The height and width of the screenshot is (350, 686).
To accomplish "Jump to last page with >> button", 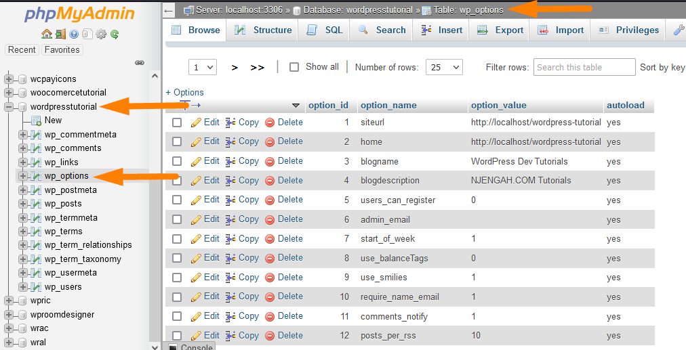I will (258, 68).
